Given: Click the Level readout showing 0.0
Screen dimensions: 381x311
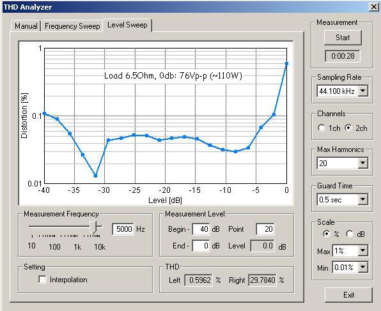Looking at the screenshot, I should pos(263,246).
